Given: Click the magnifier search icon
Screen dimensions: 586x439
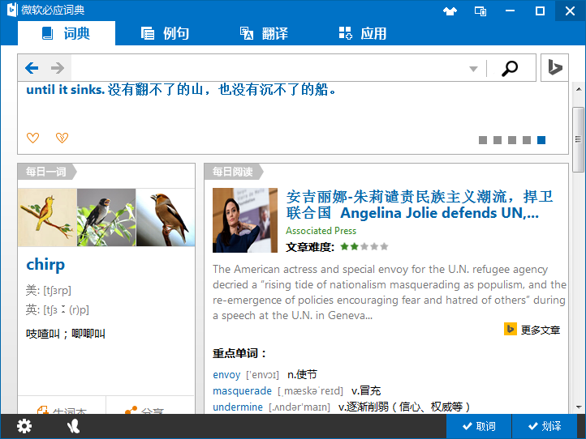Looking at the screenshot, I should tap(510, 68).
